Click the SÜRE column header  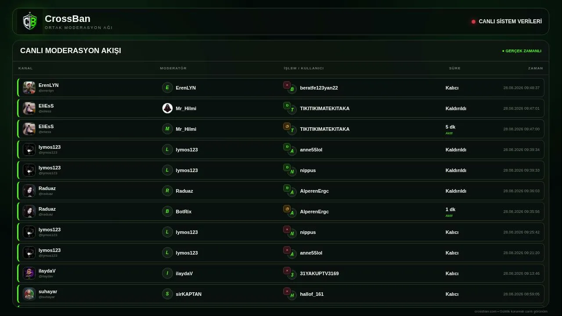[x=455, y=68]
